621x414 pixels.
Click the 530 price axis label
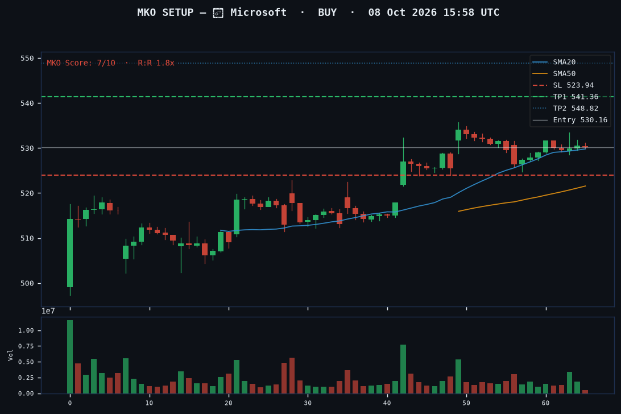[27, 148]
